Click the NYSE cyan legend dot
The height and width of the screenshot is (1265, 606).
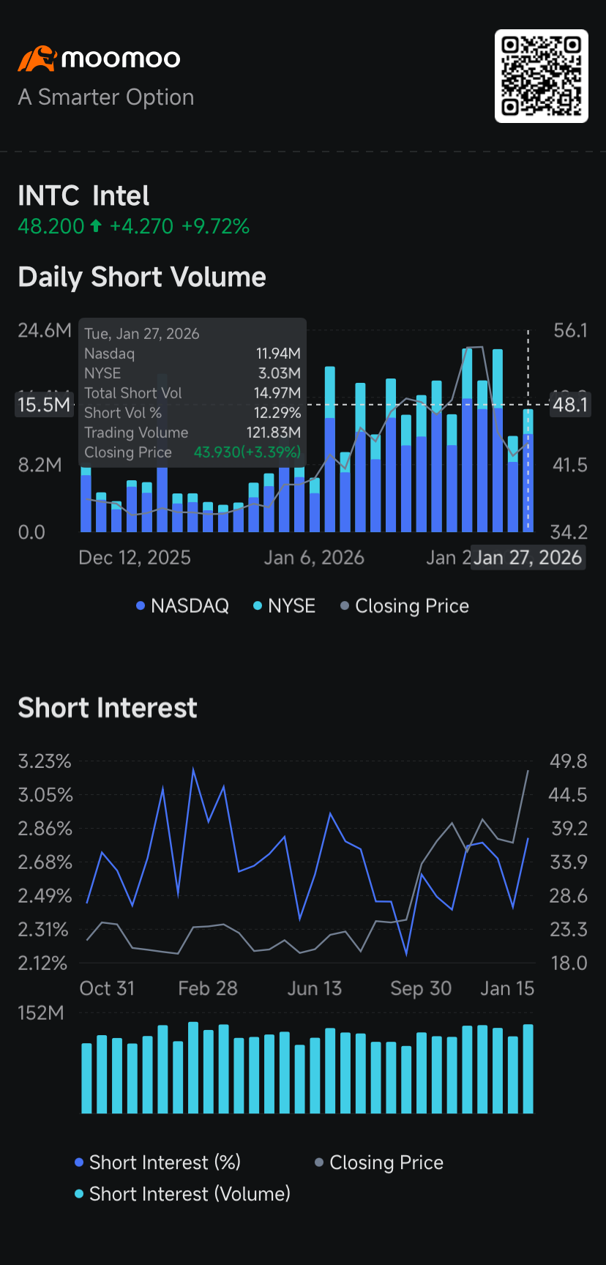[258, 606]
